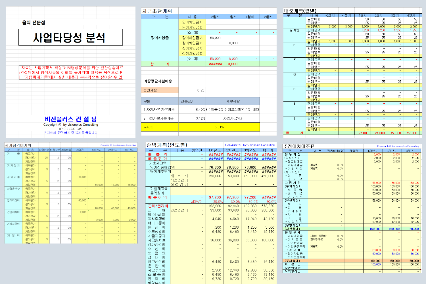The image size is (426, 284).
Task: Select the orange (부채총계) row label
Action: tap(293, 261)
